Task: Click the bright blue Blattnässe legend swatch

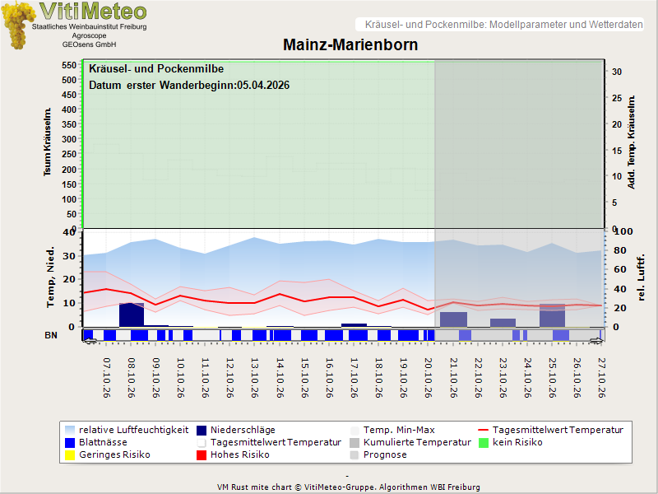Action: [70, 442]
